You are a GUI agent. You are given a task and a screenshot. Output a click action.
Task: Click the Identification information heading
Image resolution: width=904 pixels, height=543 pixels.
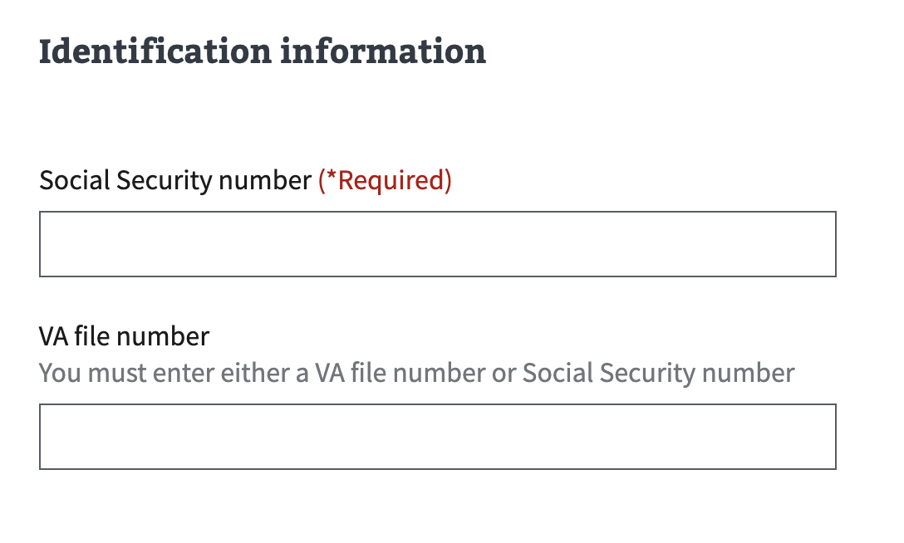263,51
